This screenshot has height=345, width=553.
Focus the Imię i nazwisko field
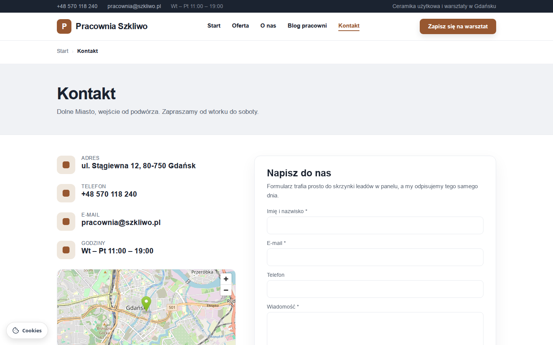point(375,225)
